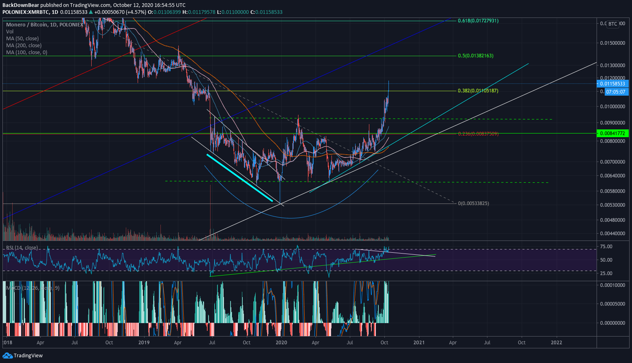632x363 pixels.
Task: Click the 0.00640000 price axis label
Action: (612, 176)
